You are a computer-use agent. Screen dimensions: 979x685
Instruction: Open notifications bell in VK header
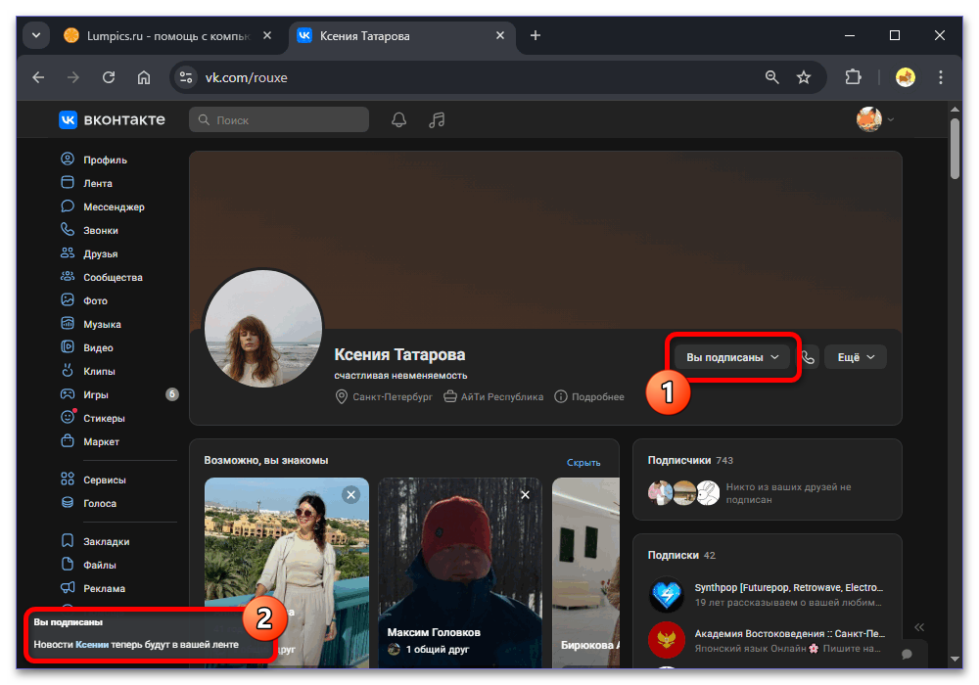pos(399,119)
